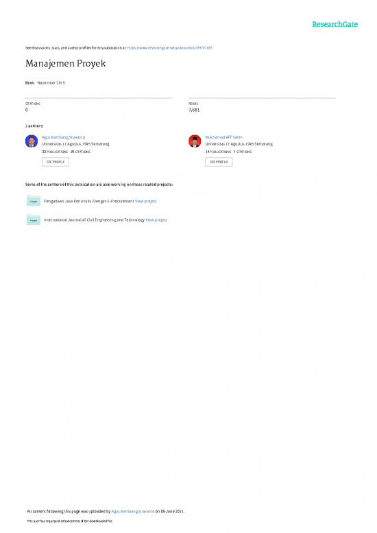View project for Pengadaan Jasa Konstruksi Dengan E-Procurement
Image resolution: width=377 pixels, height=533 pixels.
pyautogui.click(x=146, y=201)
